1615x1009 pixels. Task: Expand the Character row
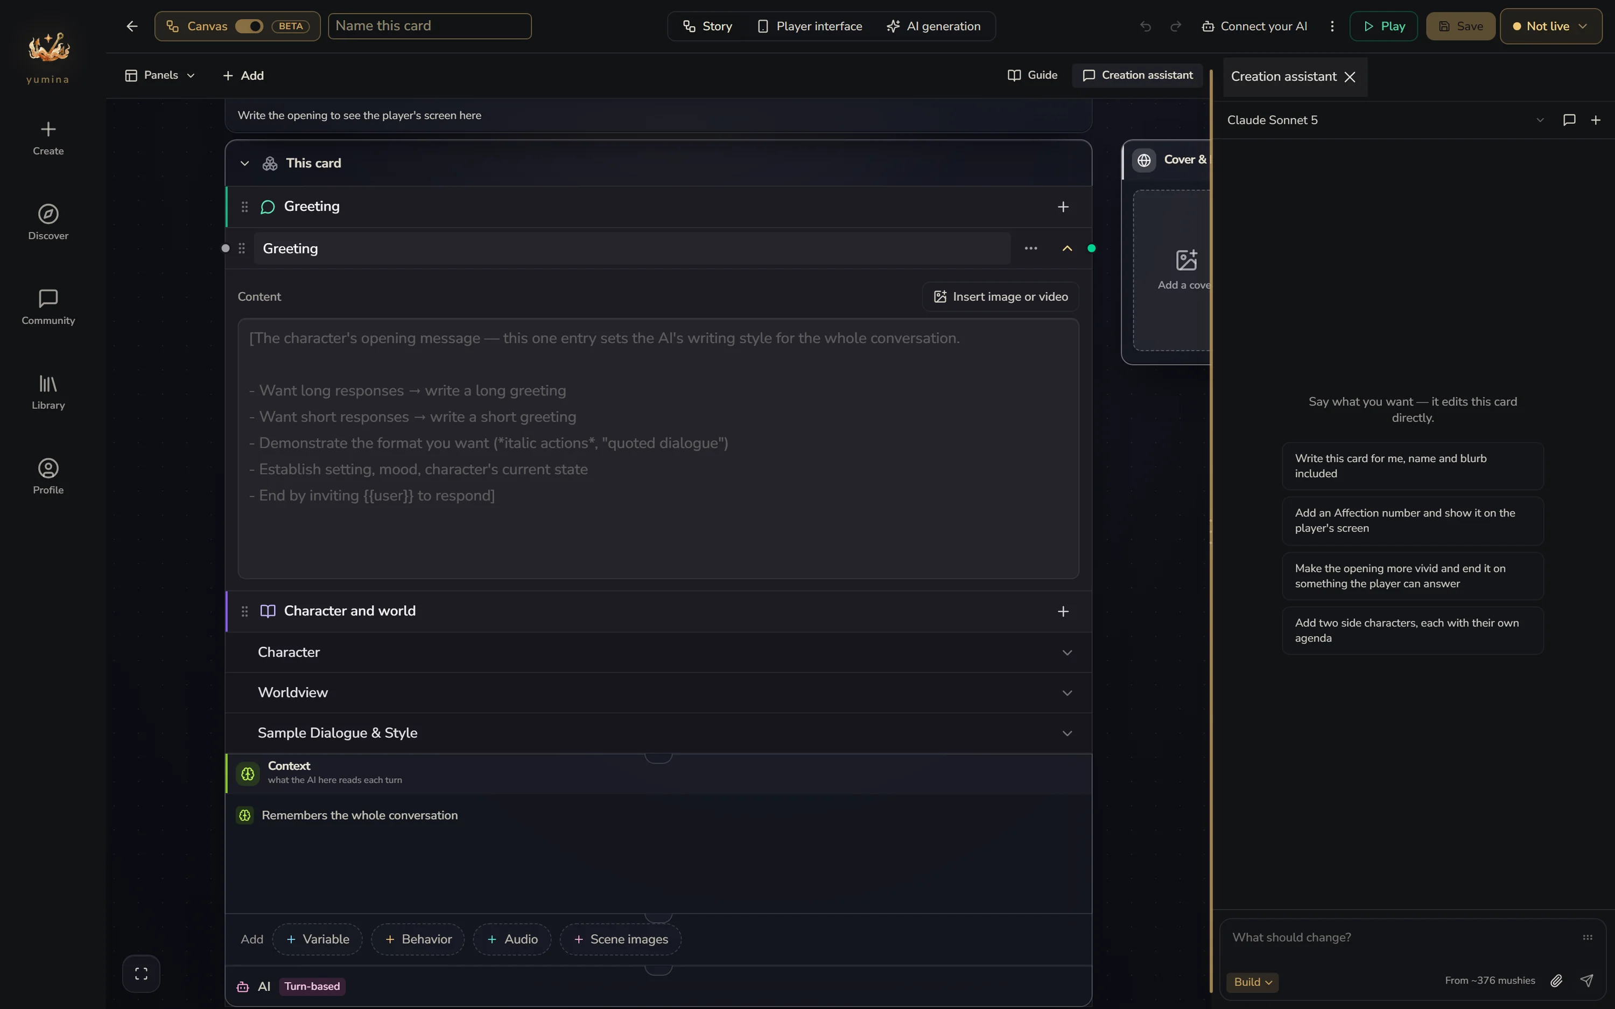tap(658, 653)
